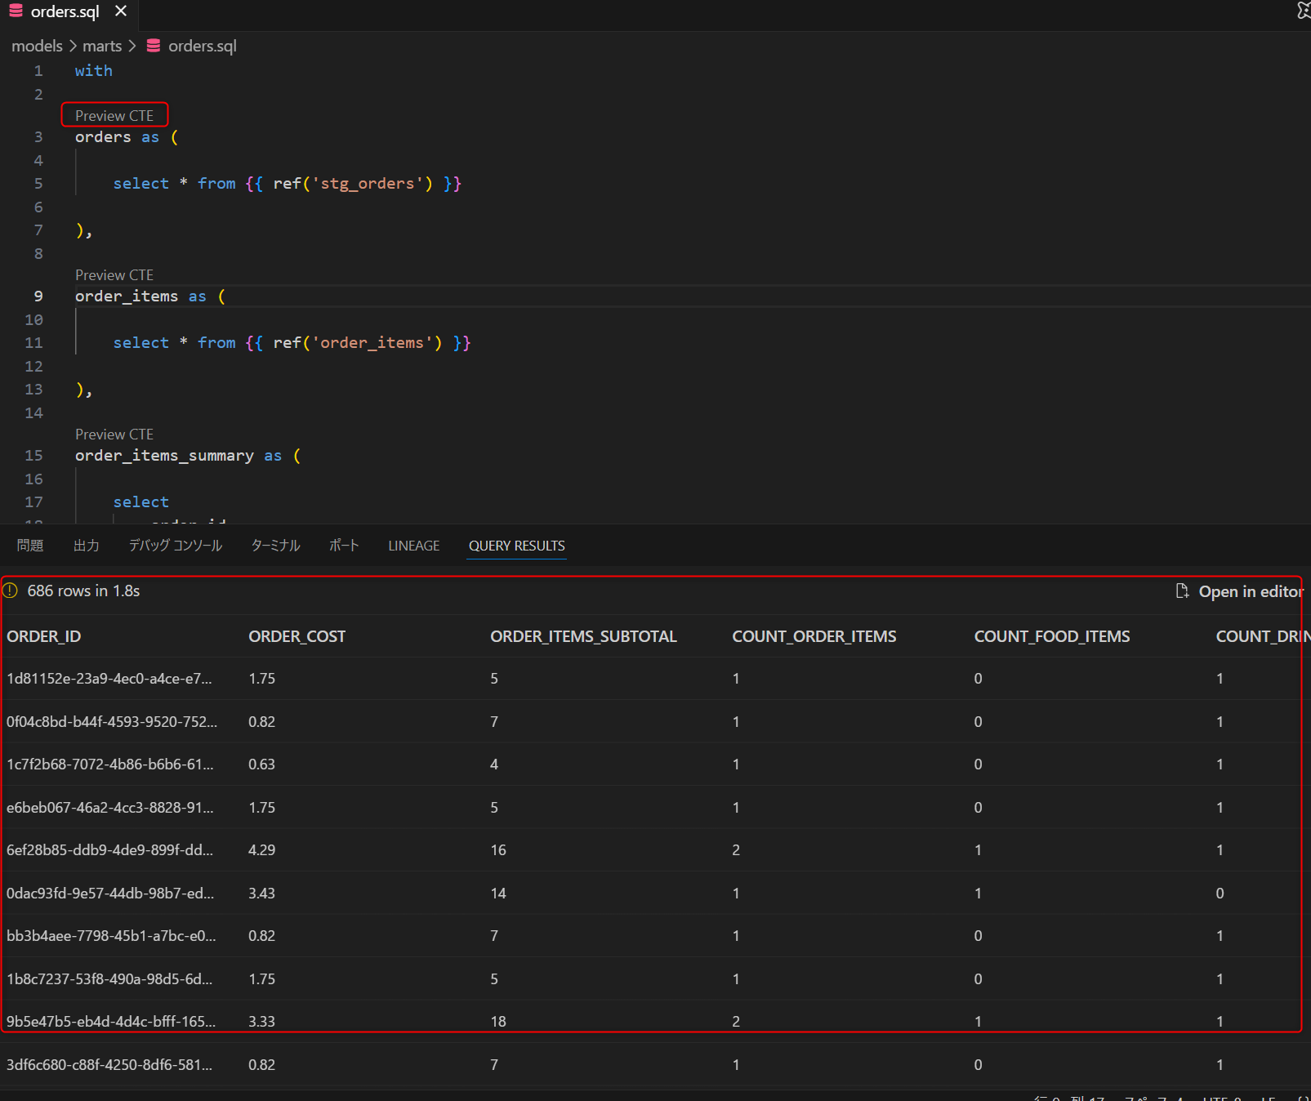Select order ID cell e6beb067-46a2-4cc3
This screenshot has height=1101, width=1311.
click(x=110, y=808)
